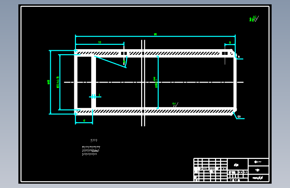Click the upper hatched wall section
This screenshot has width=290, height=188.
tap(155, 53)
